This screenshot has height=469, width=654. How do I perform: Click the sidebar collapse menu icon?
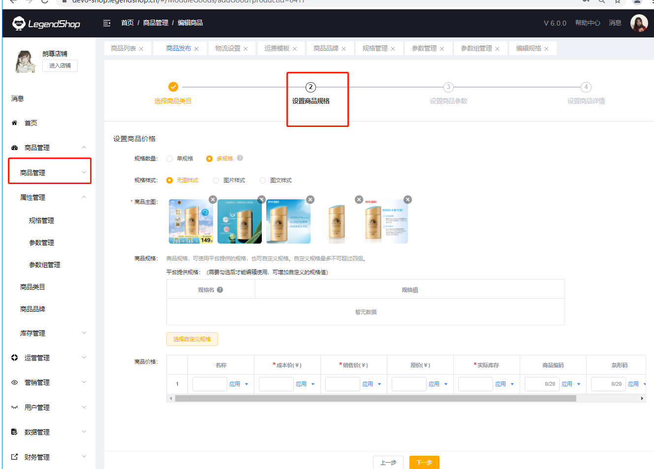(107, 23)
